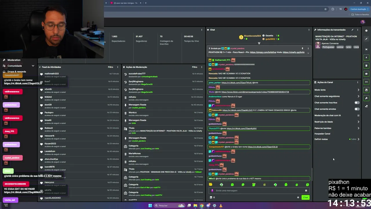The height and width of the screenshot is (209, 371).
Task: Open pinto_parker's TikTok link in chat
Action: click(x=236, y=83)
